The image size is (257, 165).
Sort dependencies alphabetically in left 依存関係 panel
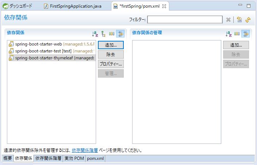coord(95,34)
